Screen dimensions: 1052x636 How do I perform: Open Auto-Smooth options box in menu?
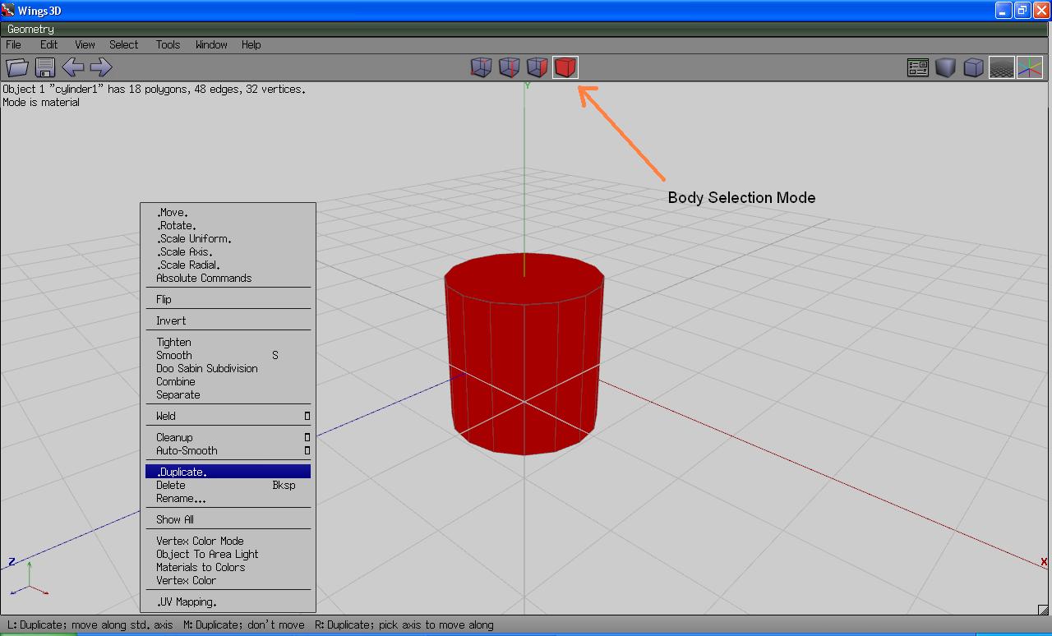coord(307,451)
